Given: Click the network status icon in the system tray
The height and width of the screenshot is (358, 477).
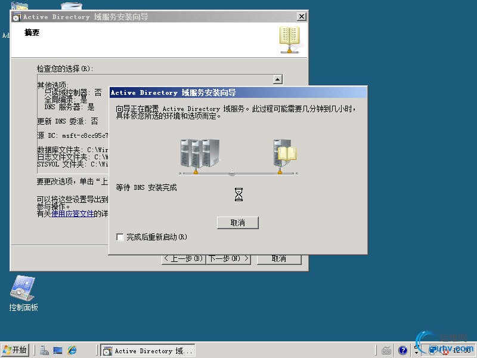Looking at the screenshot, I should 432,351.
